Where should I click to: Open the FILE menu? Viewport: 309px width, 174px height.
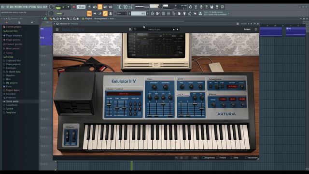point(3,7)
